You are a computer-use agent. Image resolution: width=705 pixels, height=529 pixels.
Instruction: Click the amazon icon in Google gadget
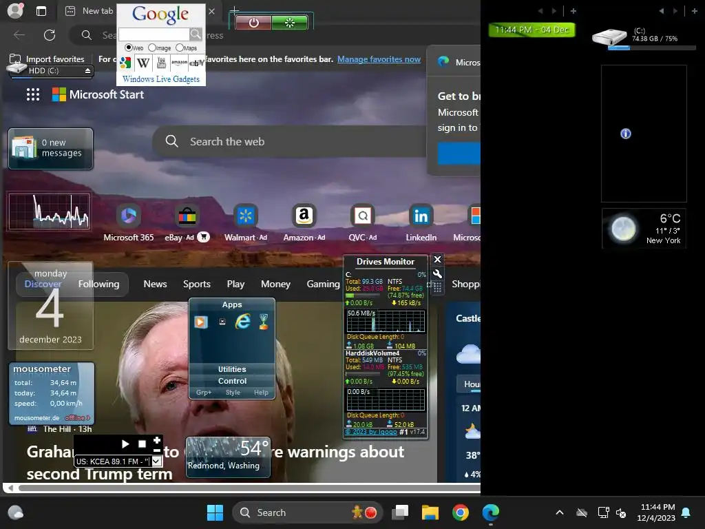179,63
